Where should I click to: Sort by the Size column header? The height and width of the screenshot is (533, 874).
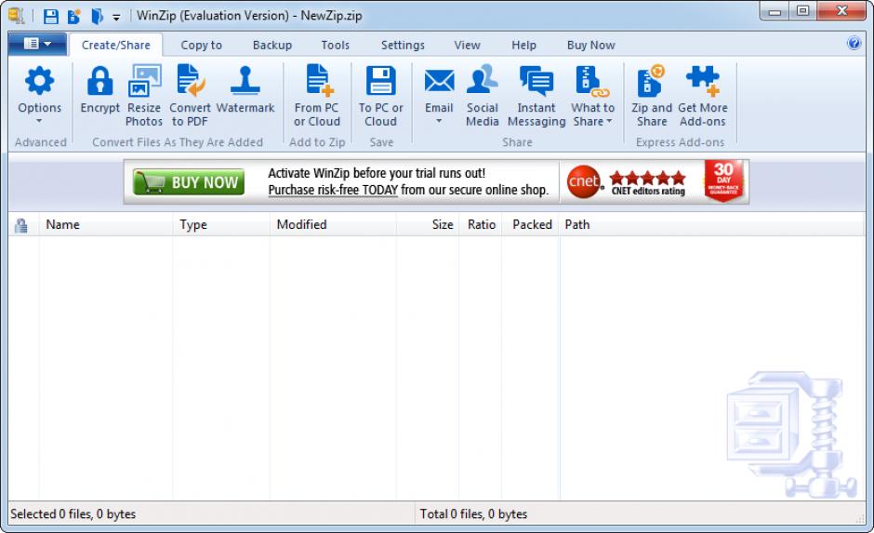click(428, 225)
